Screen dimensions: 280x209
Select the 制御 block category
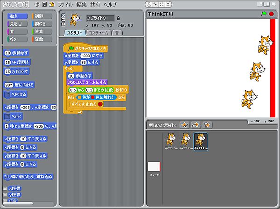click(x=42, y=16)
